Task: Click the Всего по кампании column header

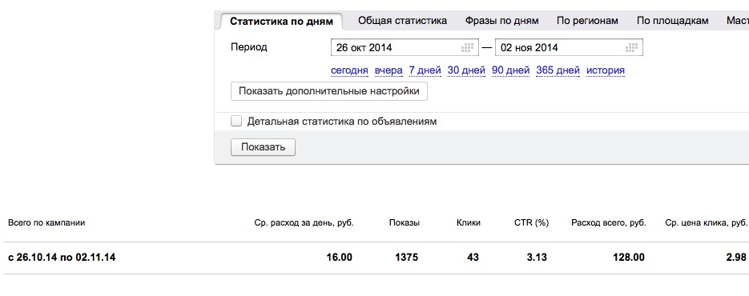Action: pos(46,222)
